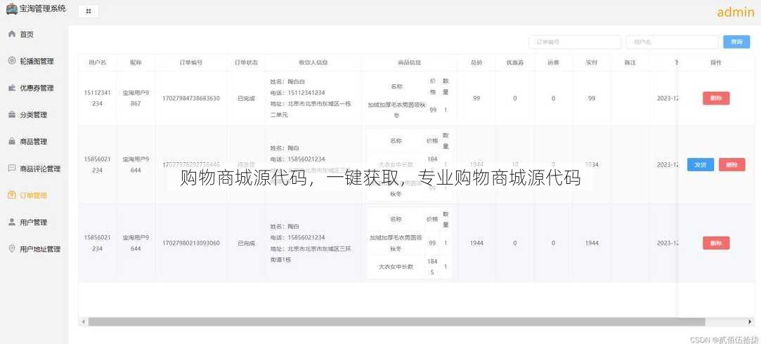Image resolution: width=761 pixels, height=344 pixels.
Task: Delete order 17027984738683630
Action: tap(716, 98)
